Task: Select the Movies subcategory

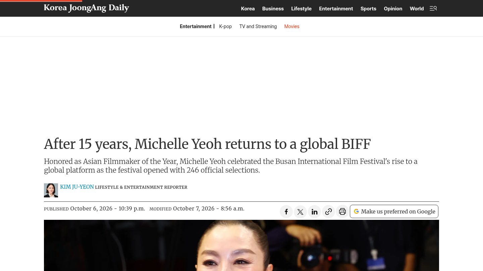Action: (291, 26)
